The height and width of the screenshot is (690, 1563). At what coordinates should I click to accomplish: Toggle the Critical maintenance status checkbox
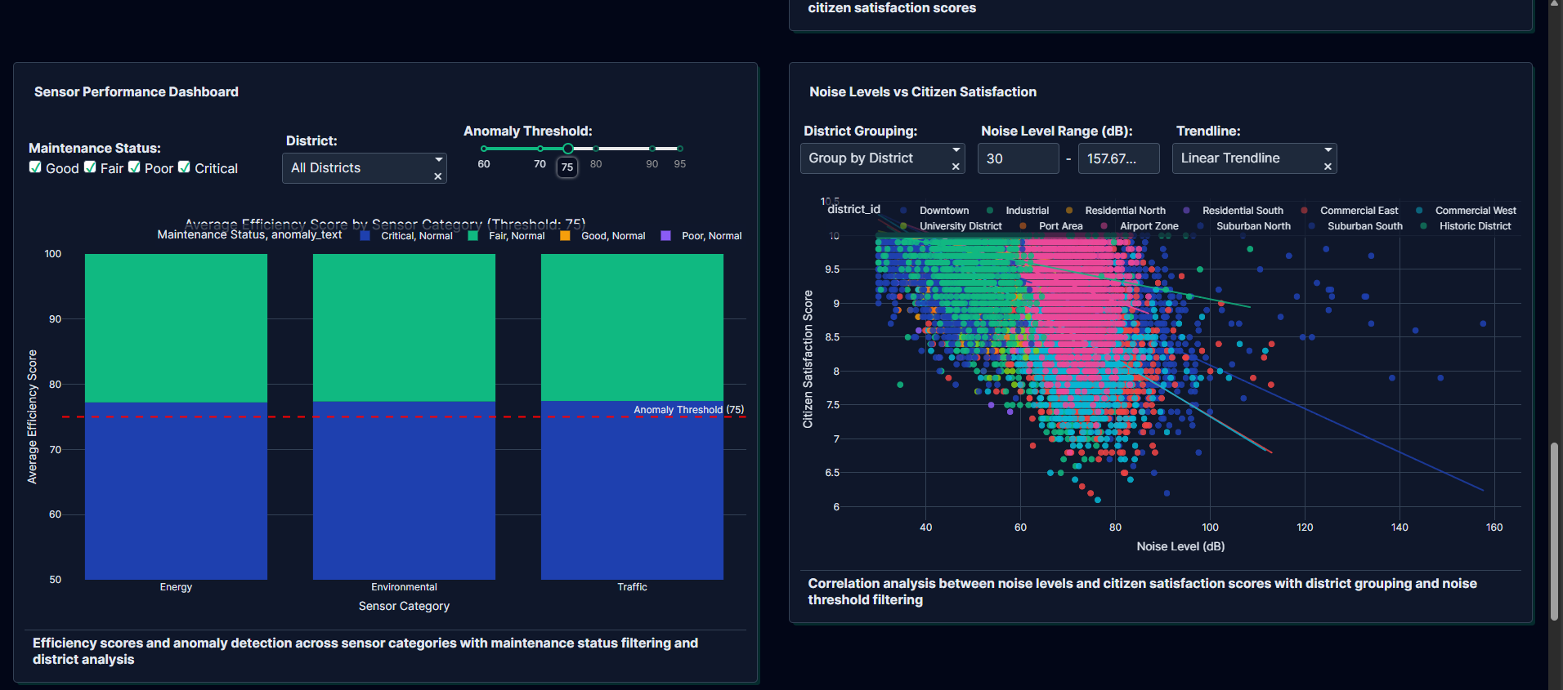point(184,167)
